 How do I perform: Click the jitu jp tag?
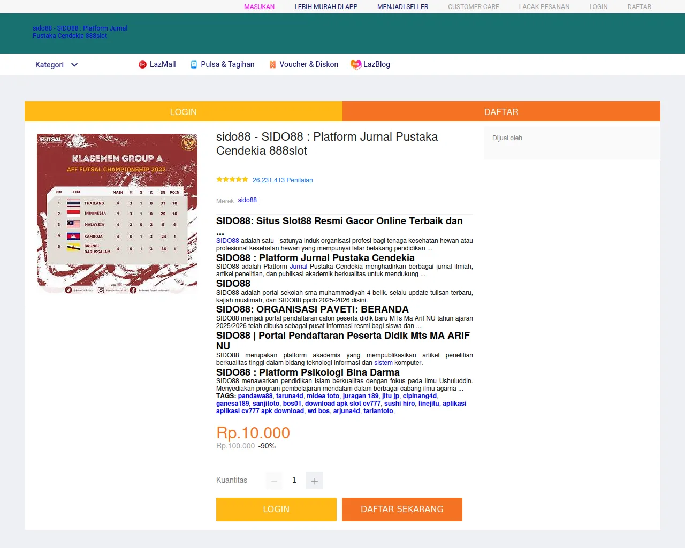pos(391,396)
